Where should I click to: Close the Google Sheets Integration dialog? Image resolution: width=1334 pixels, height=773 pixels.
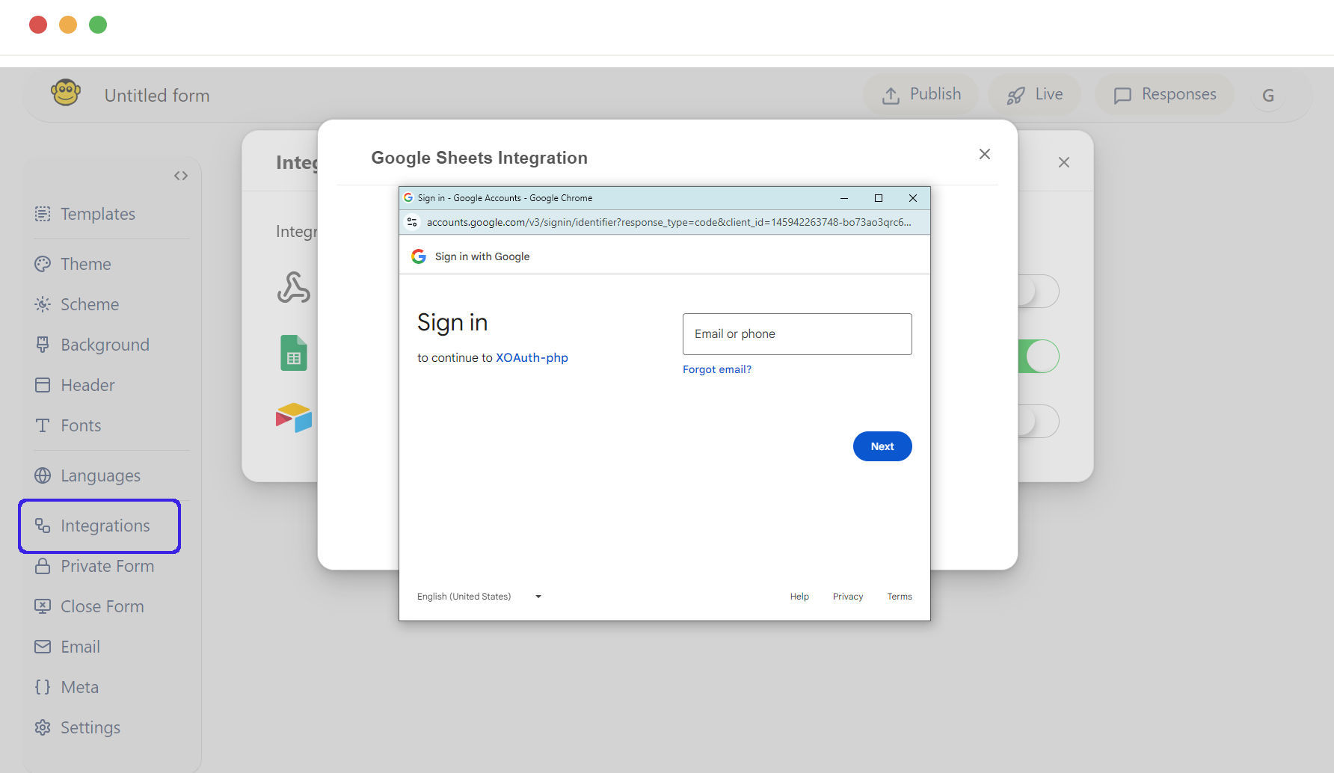[985, 154]
